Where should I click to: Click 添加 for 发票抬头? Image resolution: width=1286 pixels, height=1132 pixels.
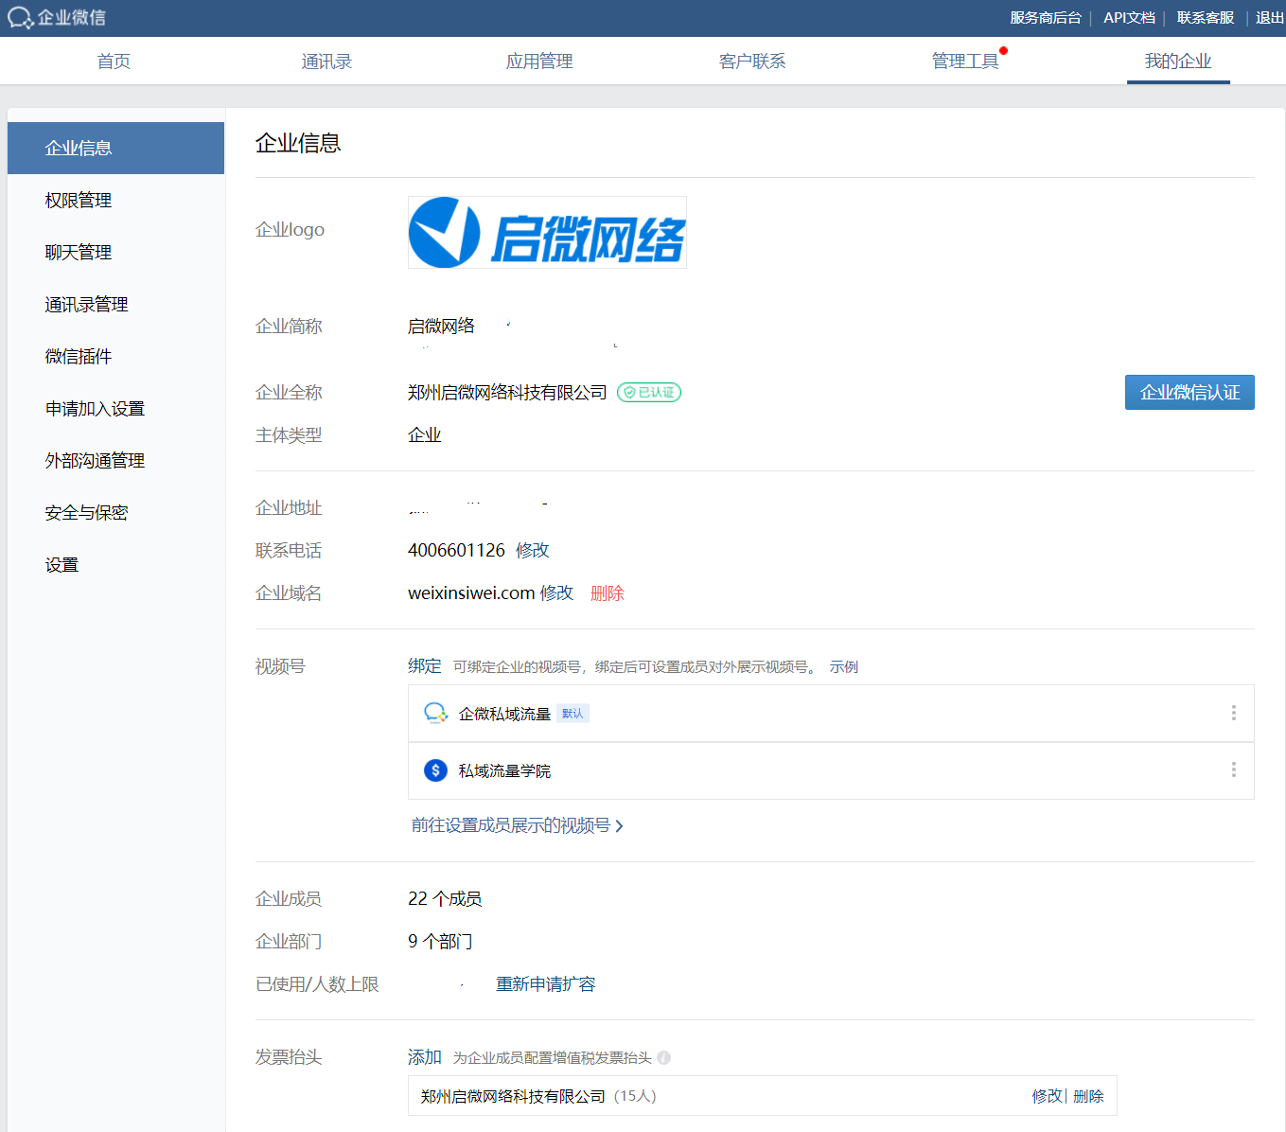click(425, 1056)
